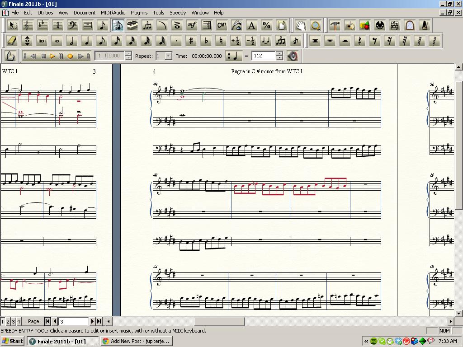Decrease the tempo value spinner
This screenshot has width=463, height=347.
[x=279, y=58]
